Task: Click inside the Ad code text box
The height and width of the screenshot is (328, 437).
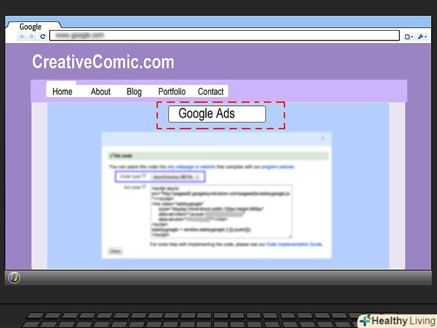Action: click(x=221, y=211)
